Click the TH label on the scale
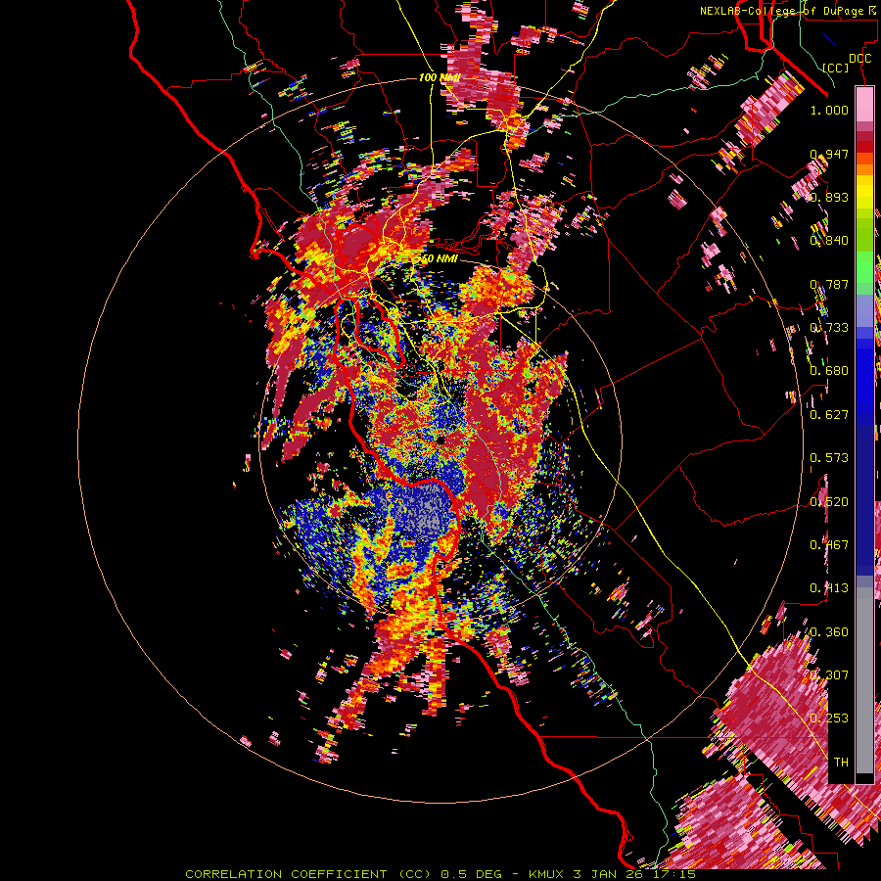Screen dimensions: 881x881 pos(841,763)
